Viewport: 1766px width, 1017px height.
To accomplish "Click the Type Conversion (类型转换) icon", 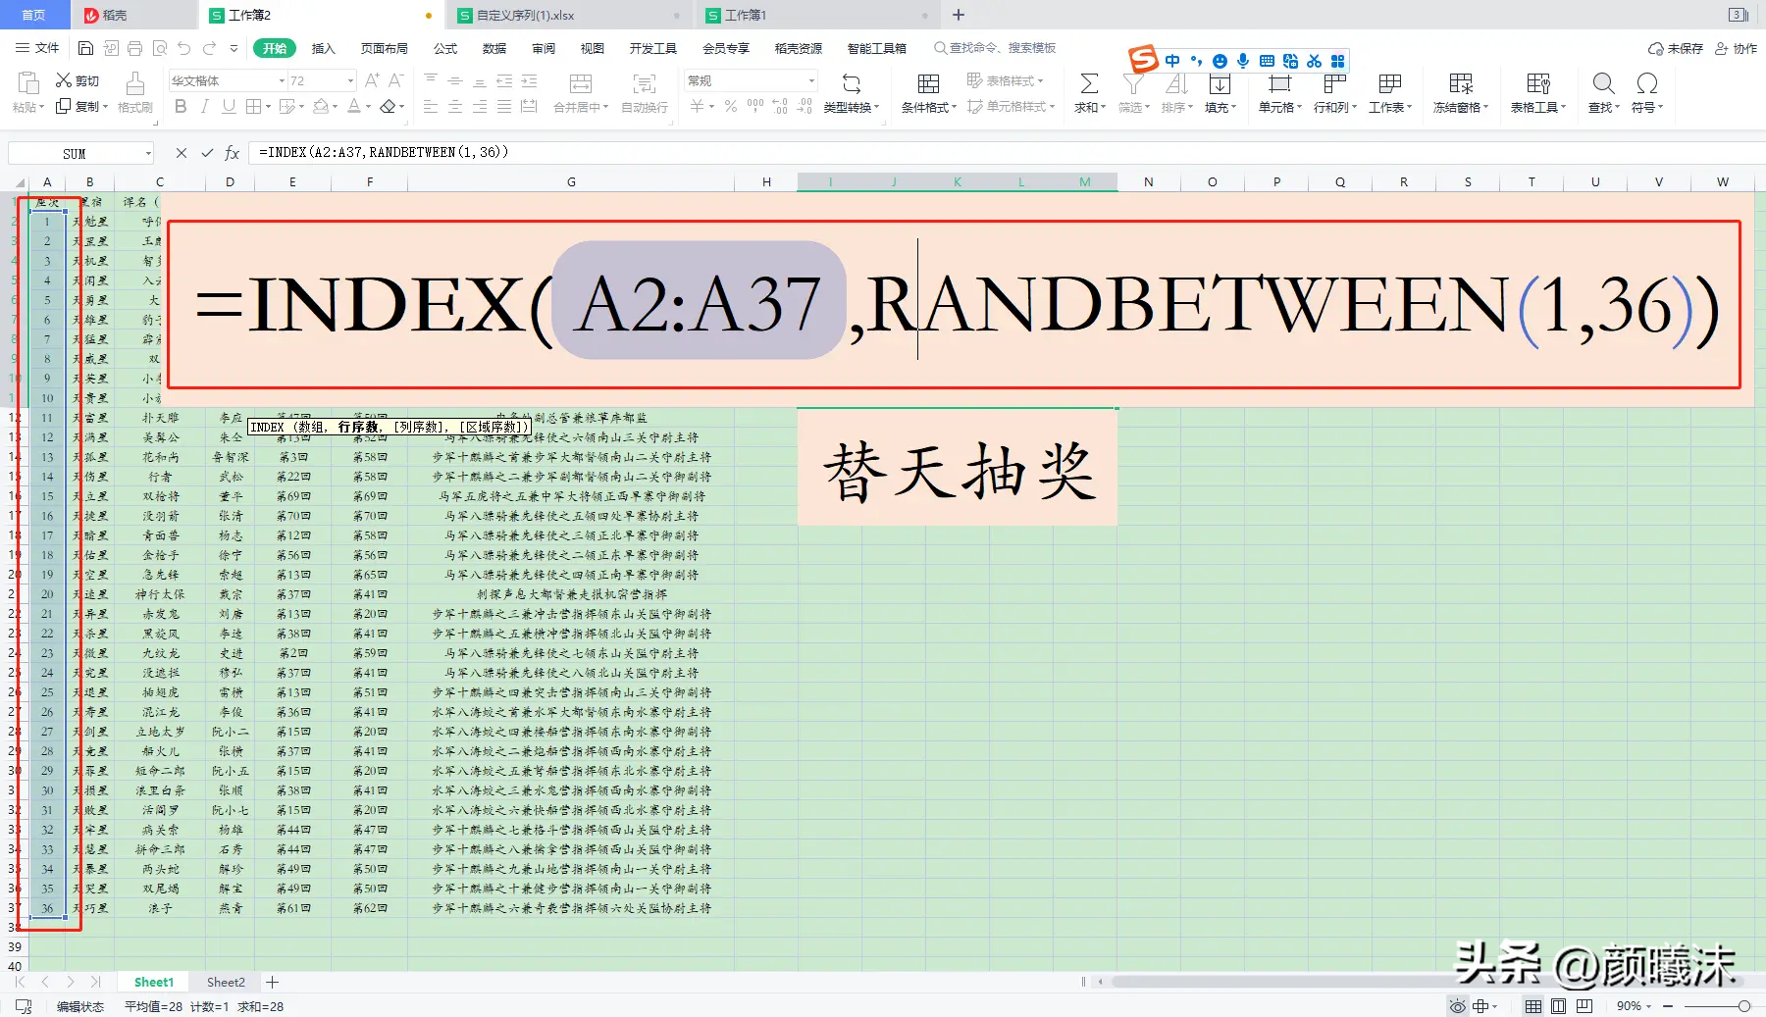I will [852, 83].
